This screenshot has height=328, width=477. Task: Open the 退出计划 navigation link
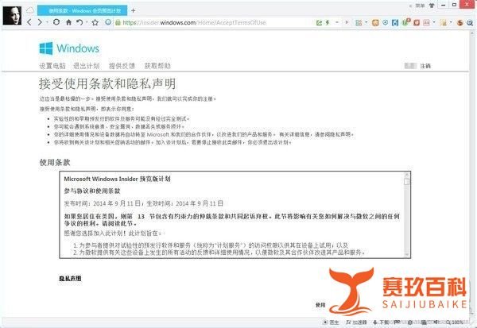click(x=87, y=66)
